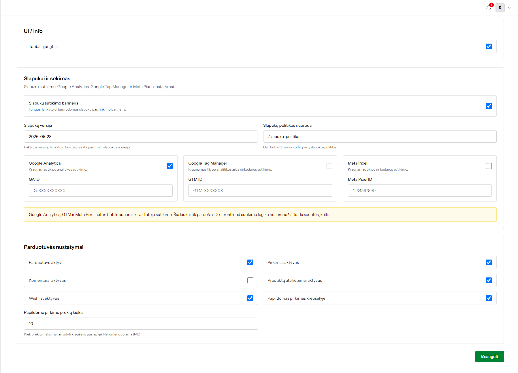Enable the Google Tag Manager checkbox
This screenshot has height=373, width=518.
329,166
